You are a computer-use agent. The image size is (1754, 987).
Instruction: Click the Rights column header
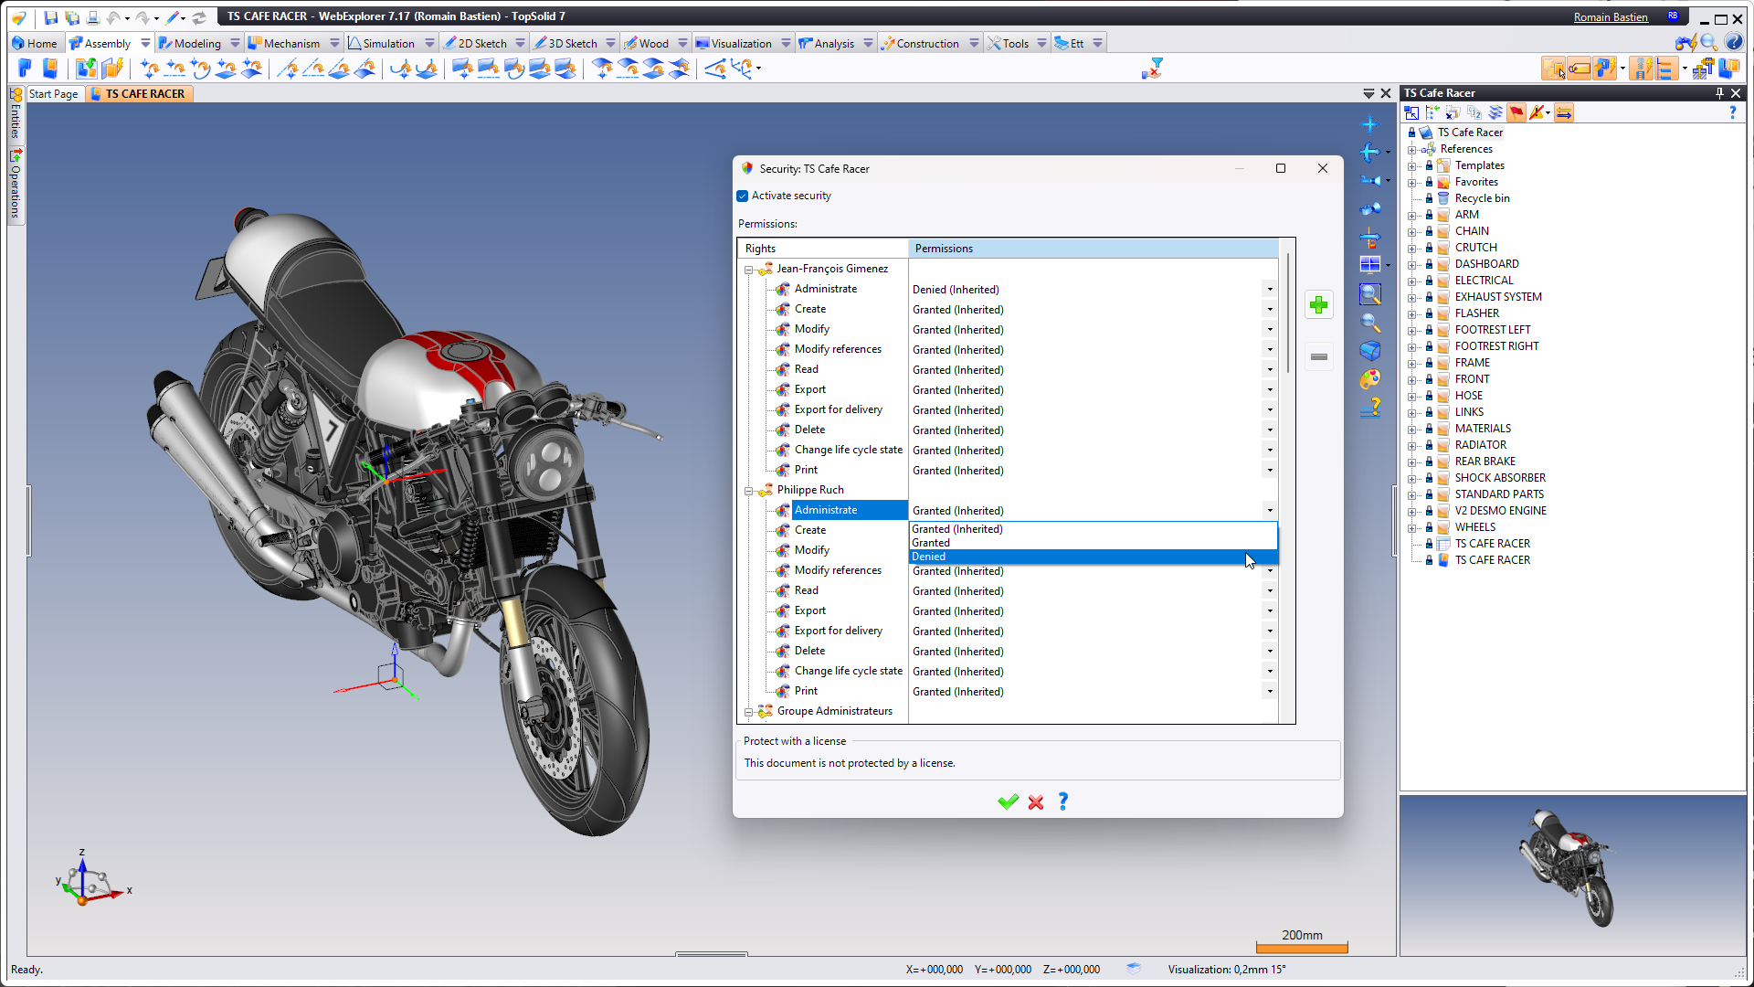click(823, 249)
